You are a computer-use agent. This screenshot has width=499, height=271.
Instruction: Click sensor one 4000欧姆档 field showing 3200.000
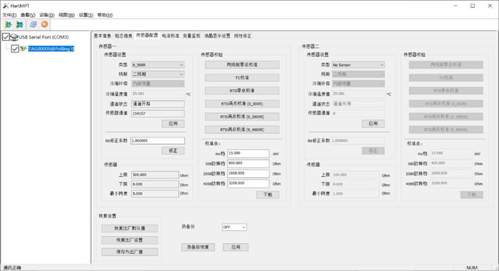click(248, 184)
